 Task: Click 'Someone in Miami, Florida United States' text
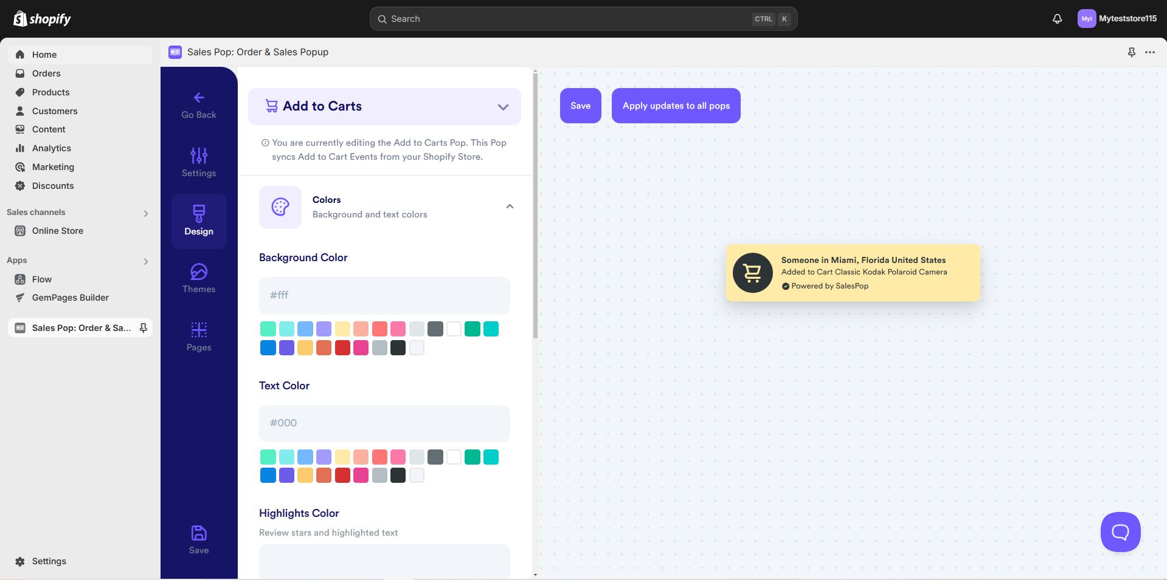click(864, 260)
